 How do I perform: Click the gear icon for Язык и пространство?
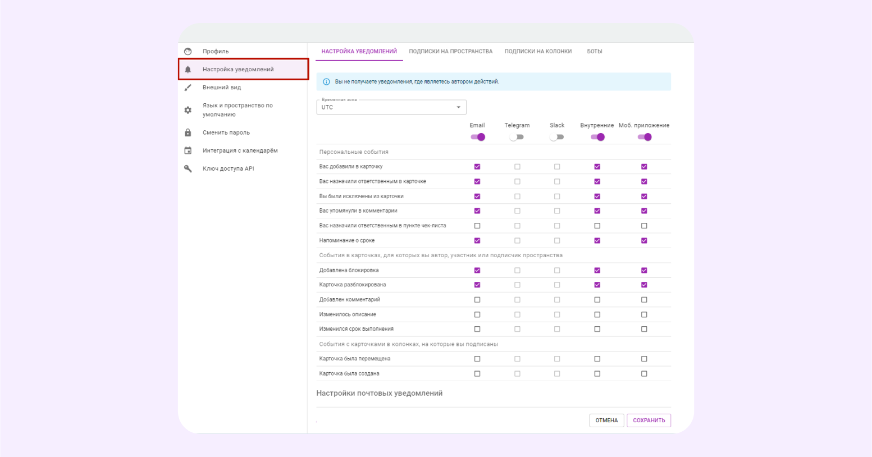(188, 110)
